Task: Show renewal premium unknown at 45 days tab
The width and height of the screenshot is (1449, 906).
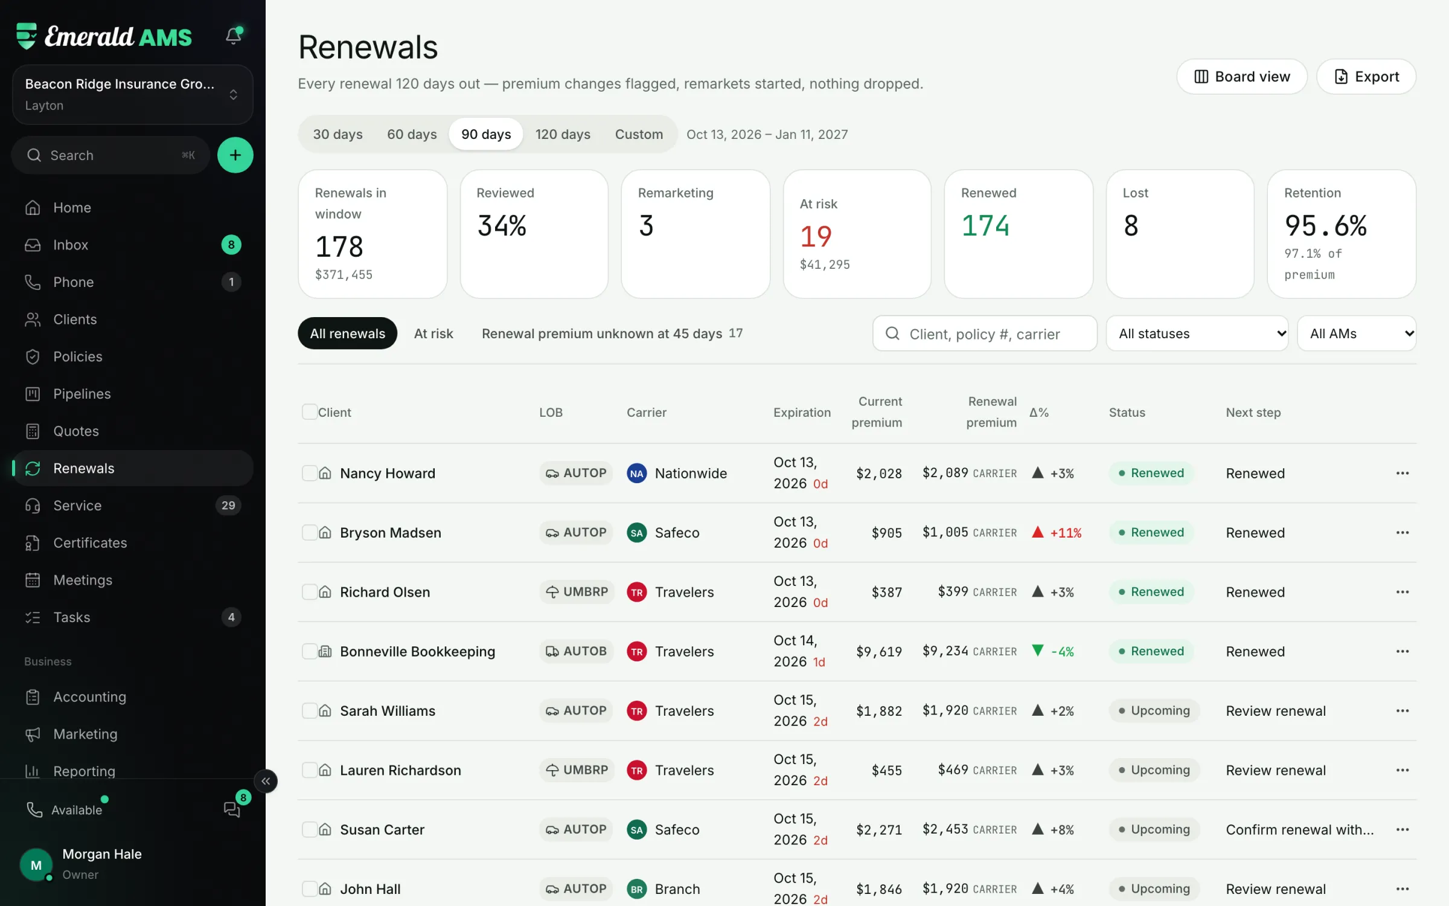Action: point(612,333)
